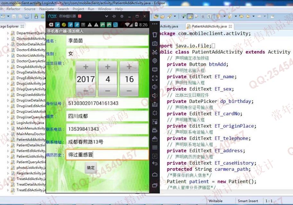
Task: Open the Help menu
Action: (x=119, y=9)
